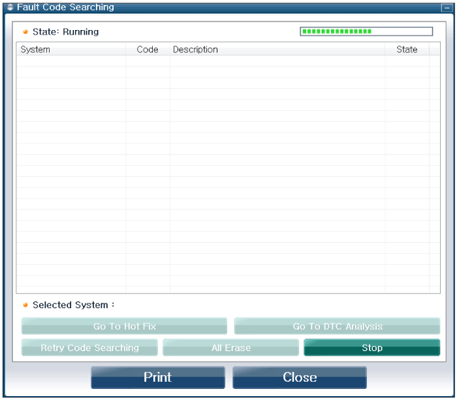457x400 pixels.
Task: Sort by the State column header
Action: (x=407, y=49)
